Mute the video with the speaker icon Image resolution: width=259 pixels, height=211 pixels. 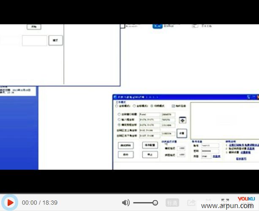pos(125,203)
